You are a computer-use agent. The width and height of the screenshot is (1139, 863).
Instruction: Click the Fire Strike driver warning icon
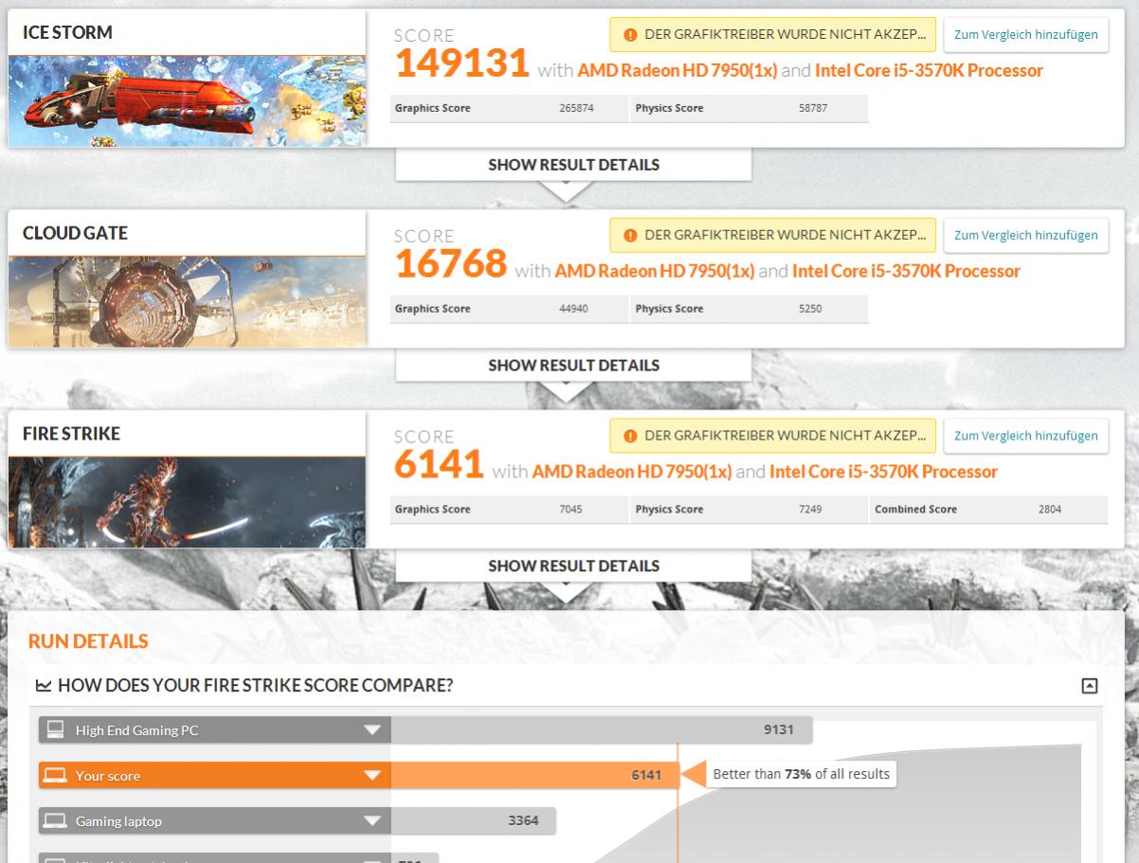point(630,437)
